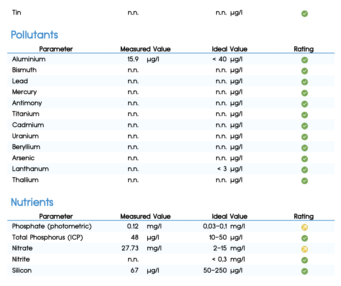Click the Nutrients section heading
Viewport: 341px width, 286px height.
click(x=32, y=202)
